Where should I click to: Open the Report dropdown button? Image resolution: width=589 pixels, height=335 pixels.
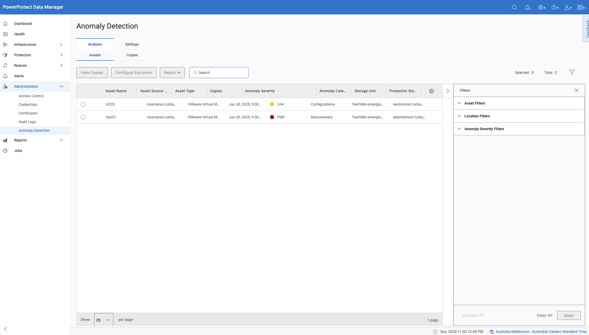click(x=172, y=73)
